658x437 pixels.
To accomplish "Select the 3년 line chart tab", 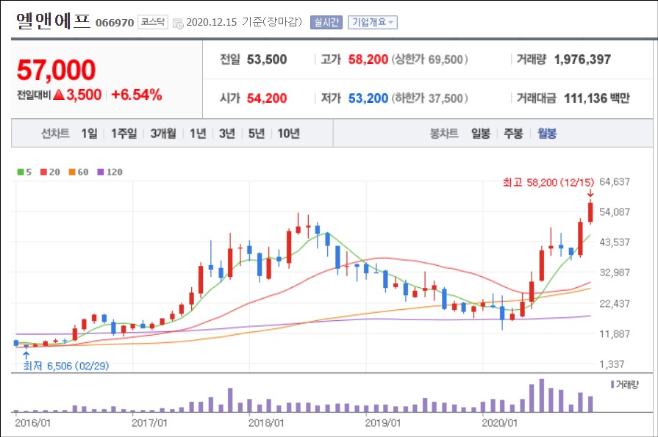I will (x=227, y=134).
